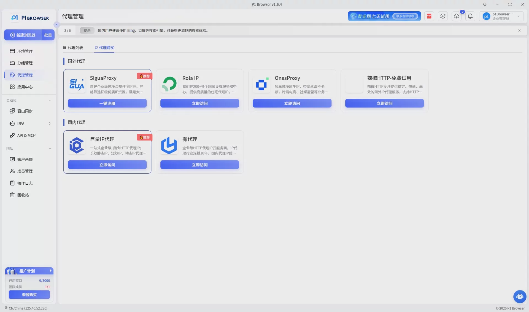Click the 推荐 badge on SiguaProxy
The height and width of the screenshot is (312, 529).
click(145, 76)
